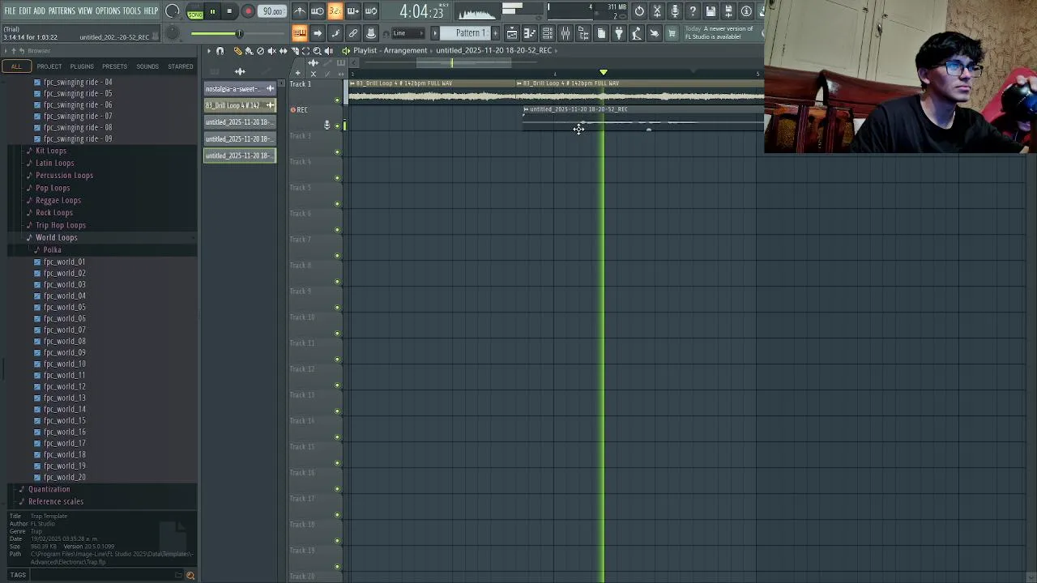The image size is (1037, 583).
Task: Expand the Reference scales folder
Action: [55, 501]
